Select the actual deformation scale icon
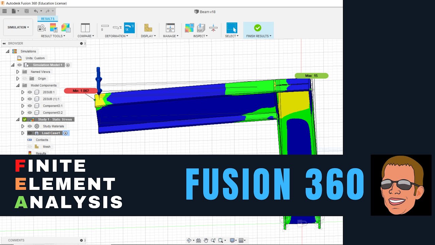Image resolution: width=435 pixels, height=245 pixels. (x=117, y=28)
